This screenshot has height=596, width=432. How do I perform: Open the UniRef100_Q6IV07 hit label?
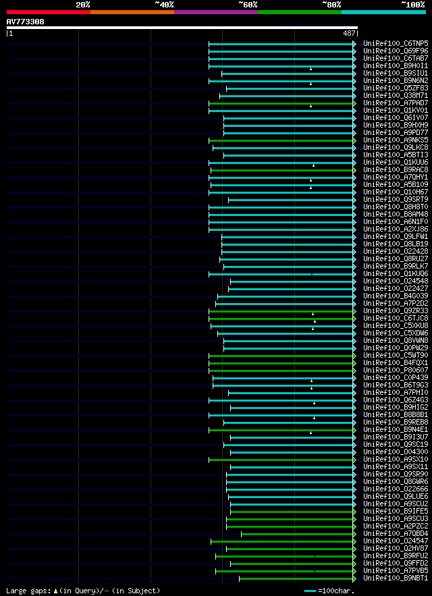coord(396,118)
